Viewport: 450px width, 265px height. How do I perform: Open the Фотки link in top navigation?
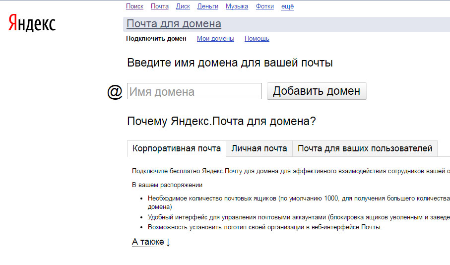[x=264, y=6]
